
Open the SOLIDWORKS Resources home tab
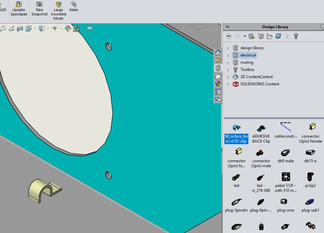[x=218, y=52]
